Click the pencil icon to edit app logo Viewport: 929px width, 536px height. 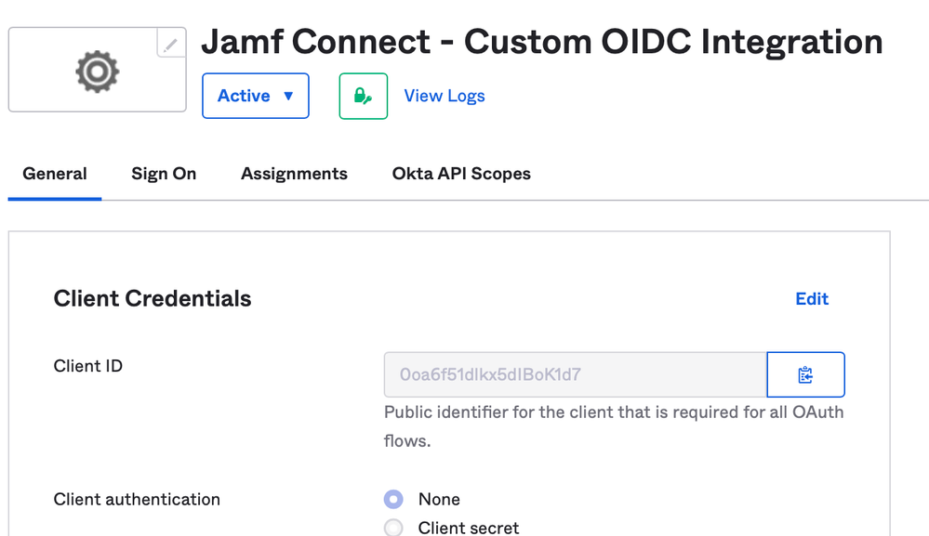(x=171, y=44)
